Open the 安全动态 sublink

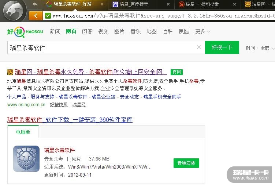pyautogui.click(x=129, y=97)
